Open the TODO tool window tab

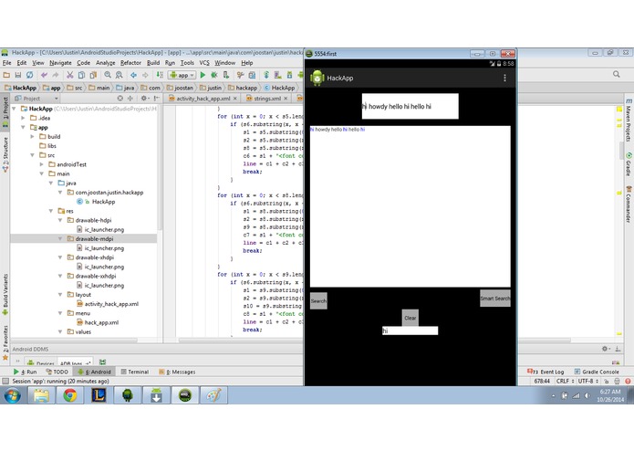[x=57, y=372]
